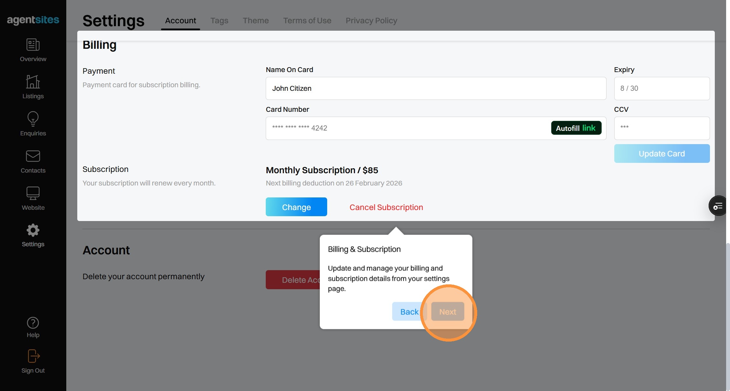730x391 pixels.
Task: Click the Settings gear icon
Action: tap(33, 230)
